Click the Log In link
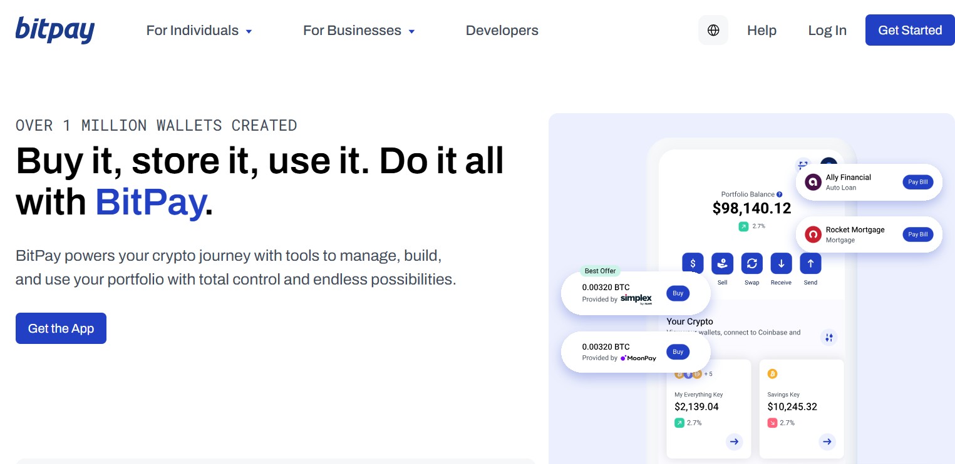Screen dimensions: 955x464 [x=827, y=30]
